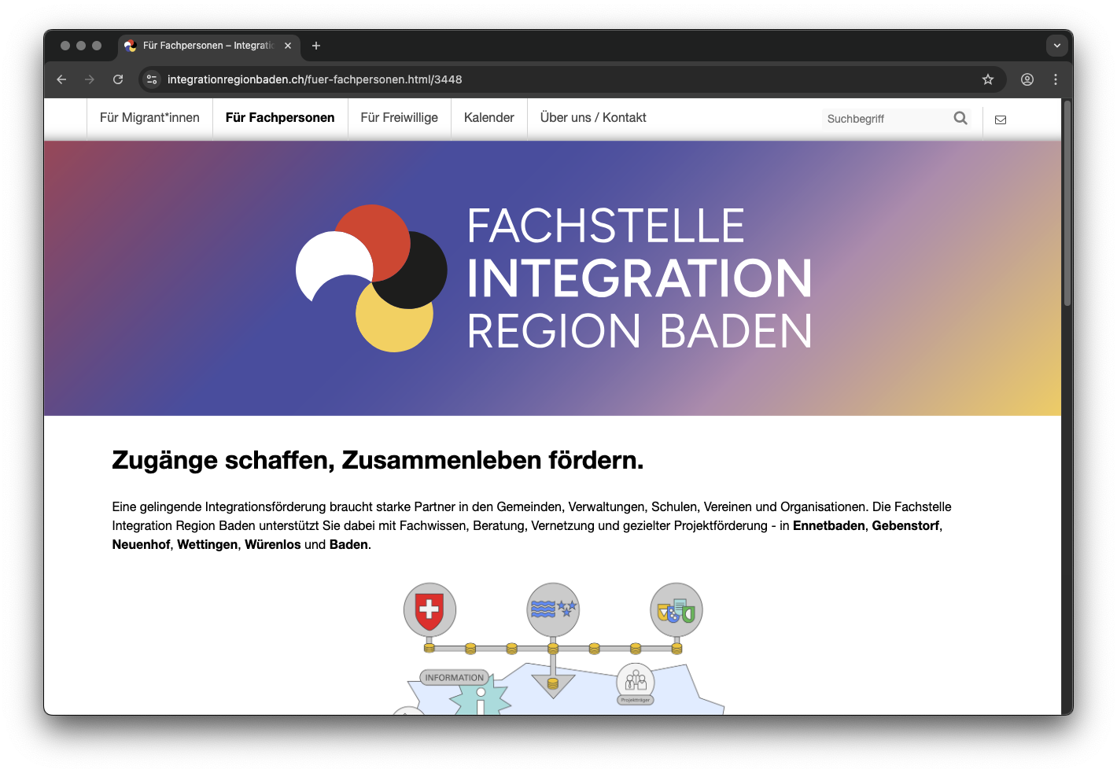Open the envelope contact icon

point(1001,120)
